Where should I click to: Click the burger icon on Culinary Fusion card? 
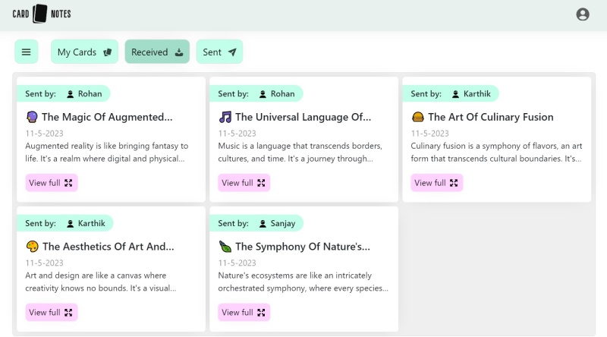[417, 117]
